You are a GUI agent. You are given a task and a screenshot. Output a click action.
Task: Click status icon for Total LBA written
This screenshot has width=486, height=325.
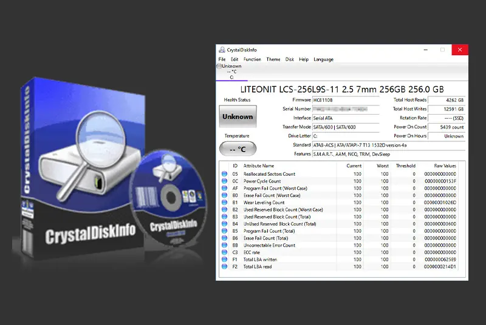point(224,260)
